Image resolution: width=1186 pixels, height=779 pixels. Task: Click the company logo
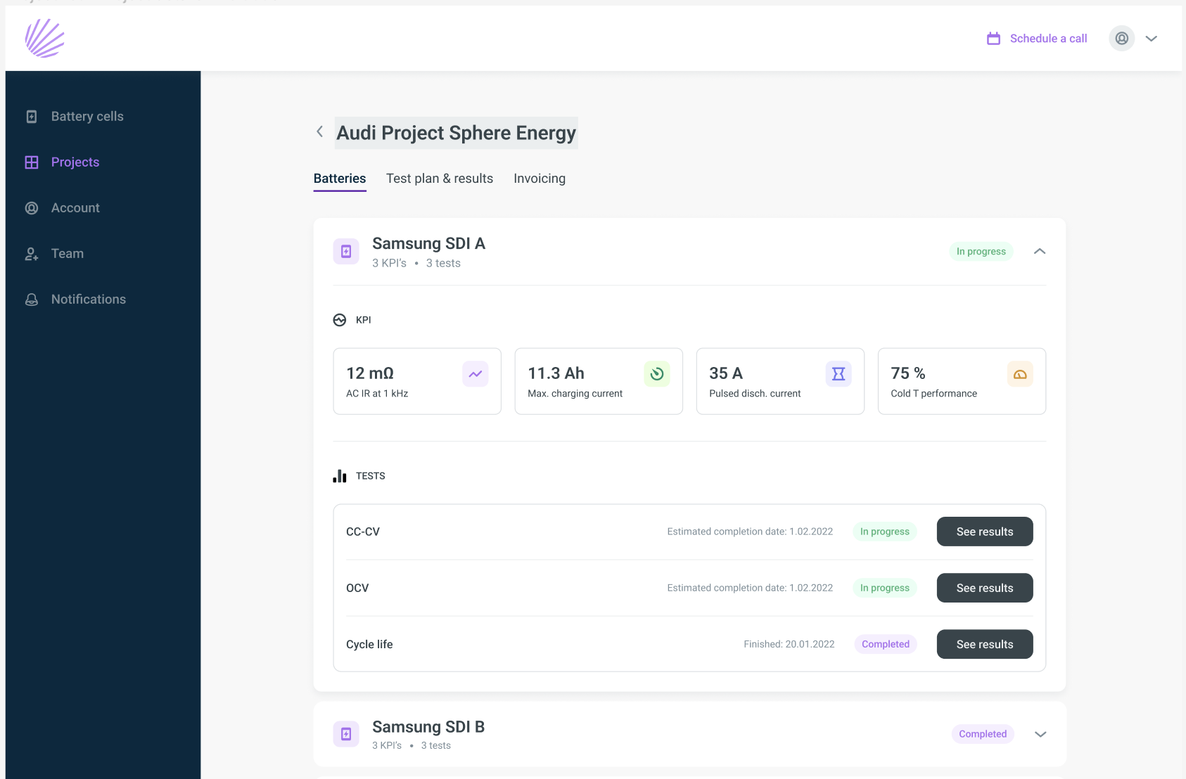pos(45,38)
